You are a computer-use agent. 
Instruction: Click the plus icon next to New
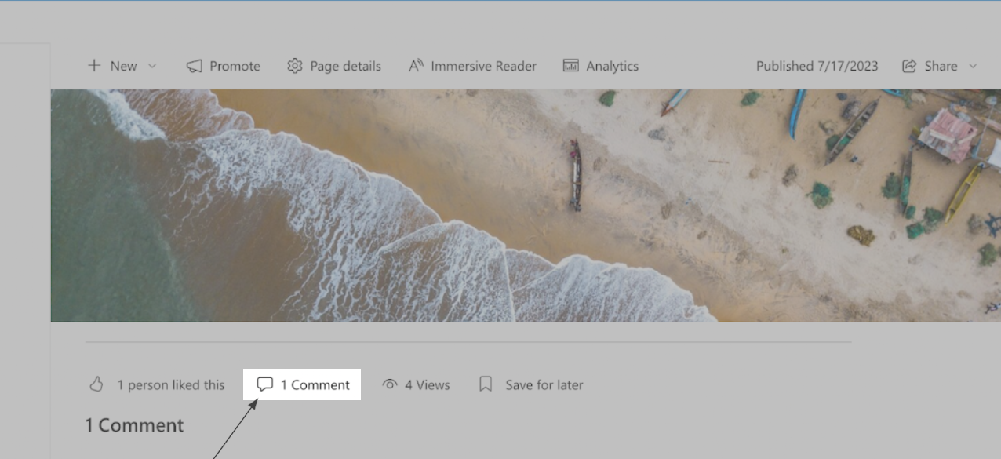(x=94, y=66)
